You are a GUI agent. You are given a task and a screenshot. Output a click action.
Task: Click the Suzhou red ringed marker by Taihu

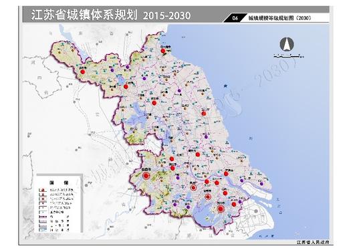(x=221, y=209)
